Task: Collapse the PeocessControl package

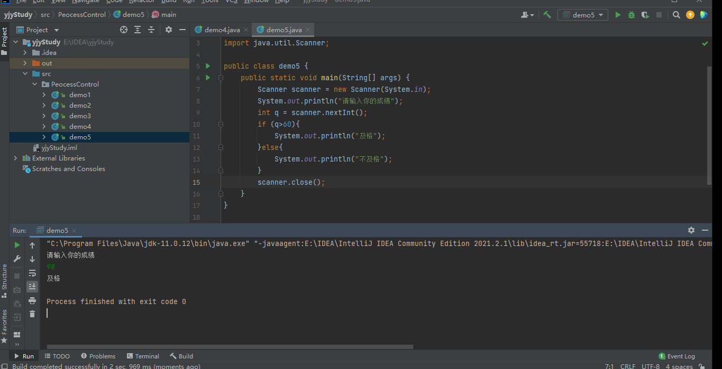Action: (x=34, y=84)
